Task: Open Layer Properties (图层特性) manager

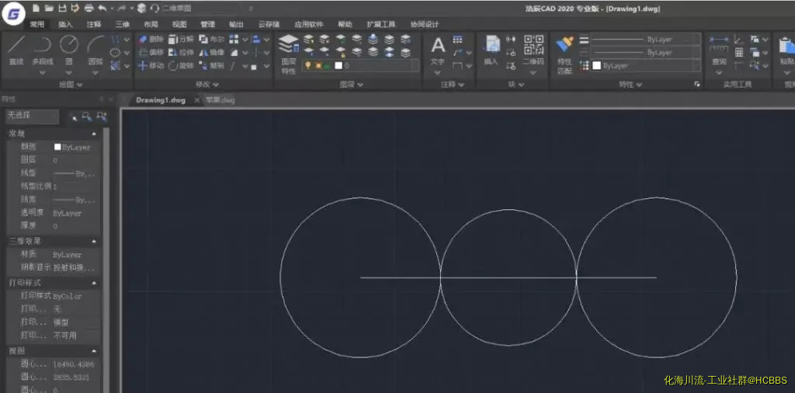Action: point(289,53)
